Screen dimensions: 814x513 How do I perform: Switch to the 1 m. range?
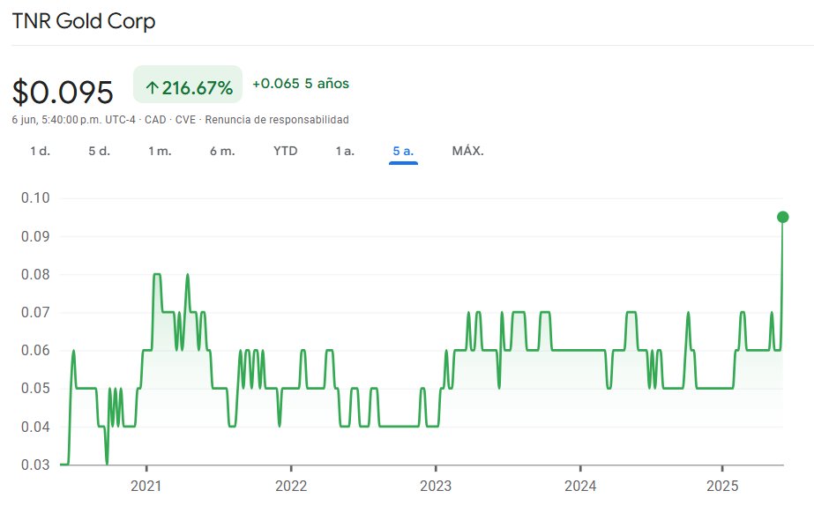160,151
